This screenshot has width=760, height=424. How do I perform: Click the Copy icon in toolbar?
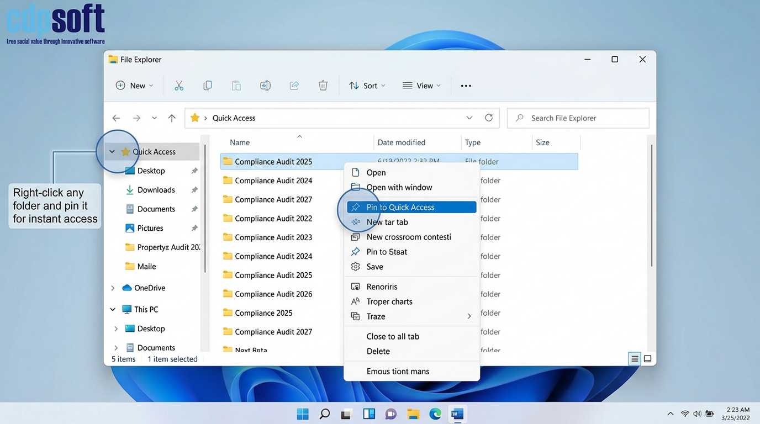(208, 86)
